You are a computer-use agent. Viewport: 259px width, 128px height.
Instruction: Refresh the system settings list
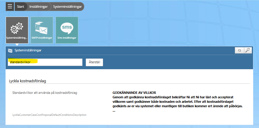pyautogui.click(x=239, y=50)
